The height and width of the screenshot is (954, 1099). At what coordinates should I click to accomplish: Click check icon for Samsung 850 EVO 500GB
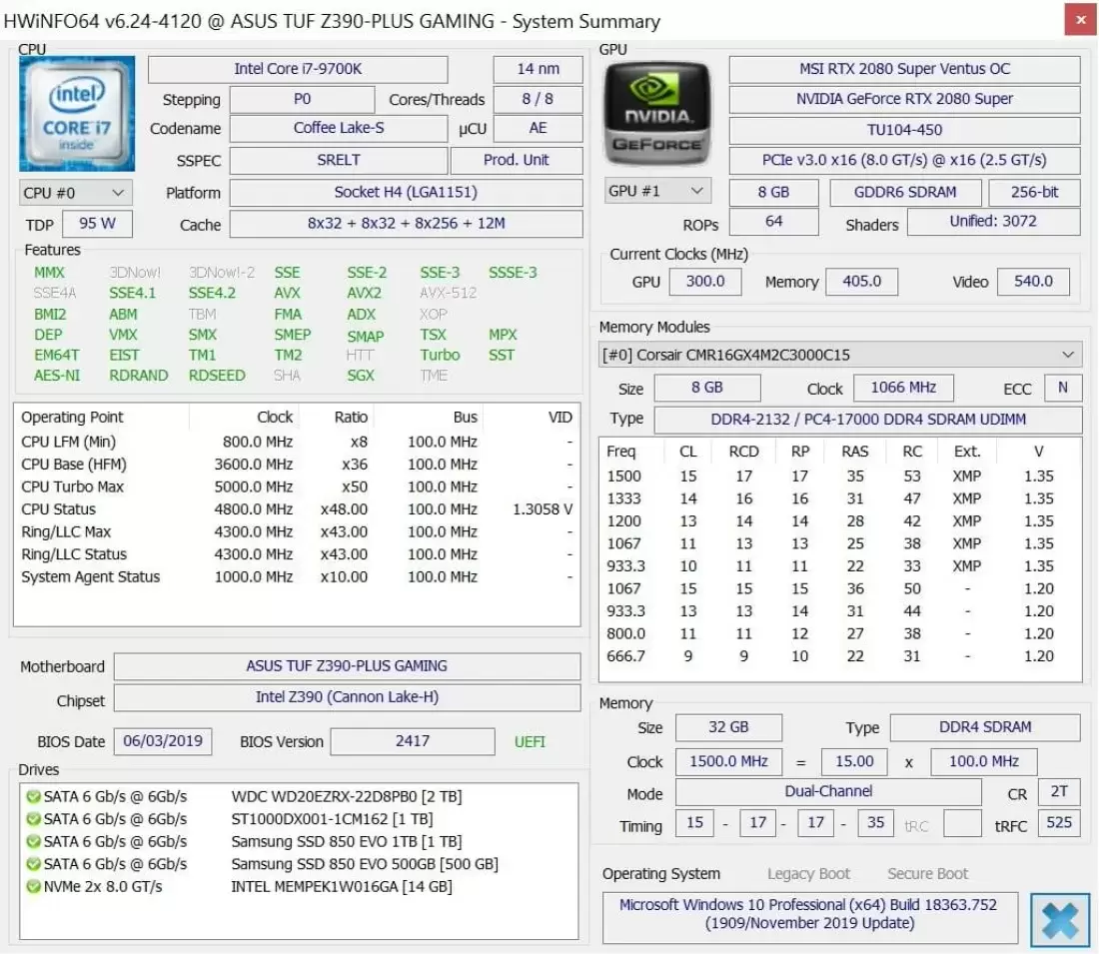pos(33,864)
